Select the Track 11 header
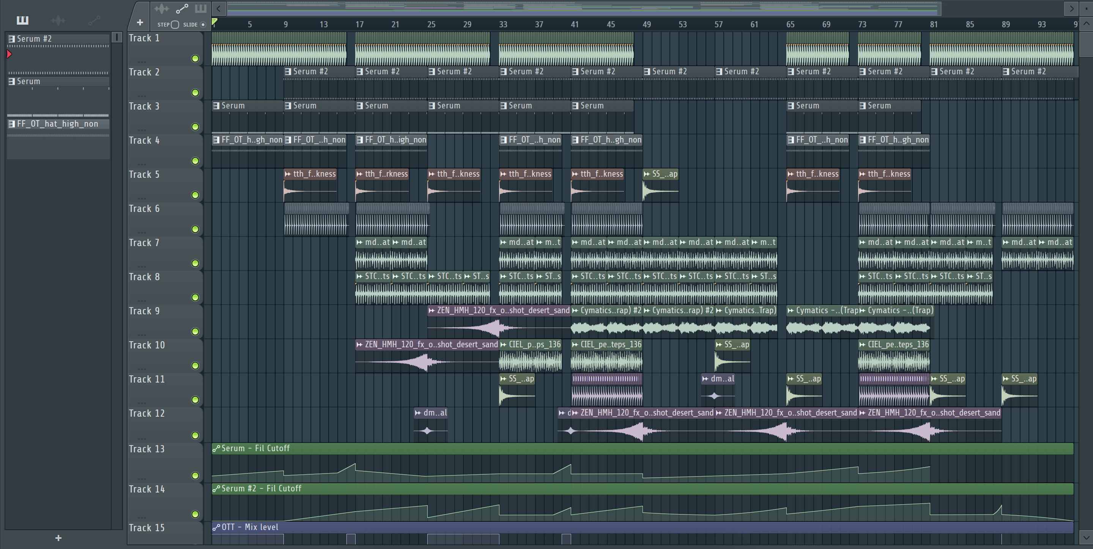 click(x=165, y=390)
